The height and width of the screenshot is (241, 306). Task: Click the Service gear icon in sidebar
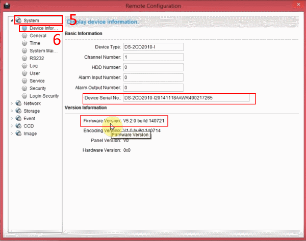[x=24, y=81]
